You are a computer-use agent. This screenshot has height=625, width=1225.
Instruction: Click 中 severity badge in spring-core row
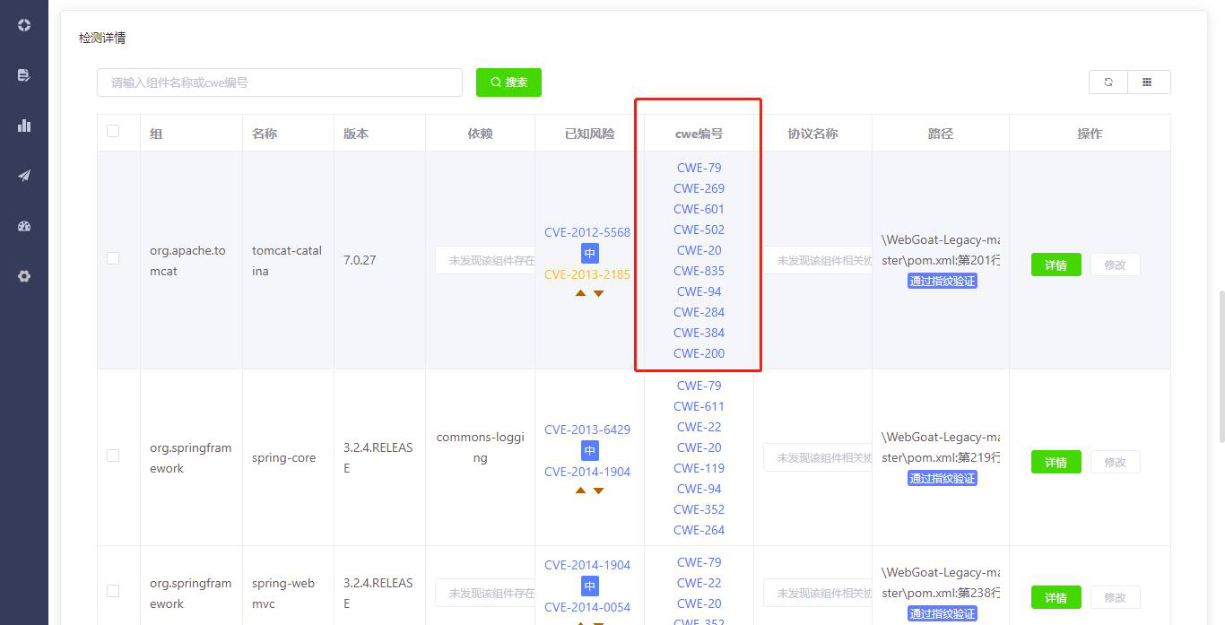click(590, 451)
